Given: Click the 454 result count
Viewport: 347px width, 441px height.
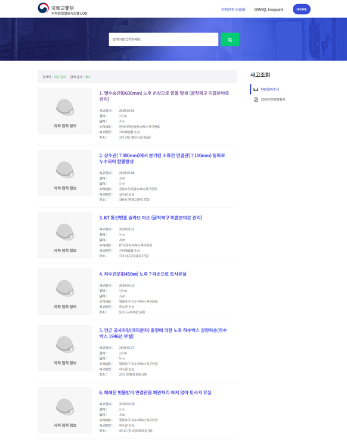Looking at the screenshot, I should [88, 77].
